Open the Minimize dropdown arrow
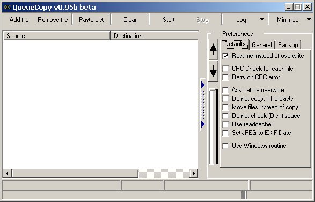This screenshot has height=202, width=315. point(309,19)
